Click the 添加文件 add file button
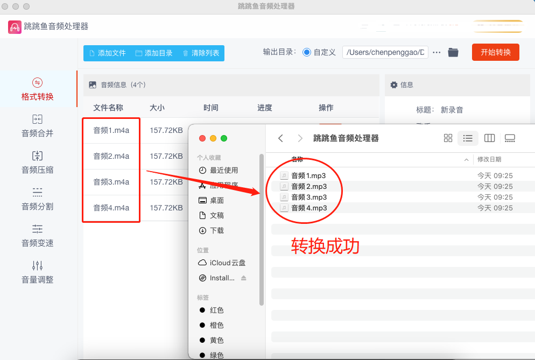The height and width of the screenshot is (360, 535). (x=107, y=53)
